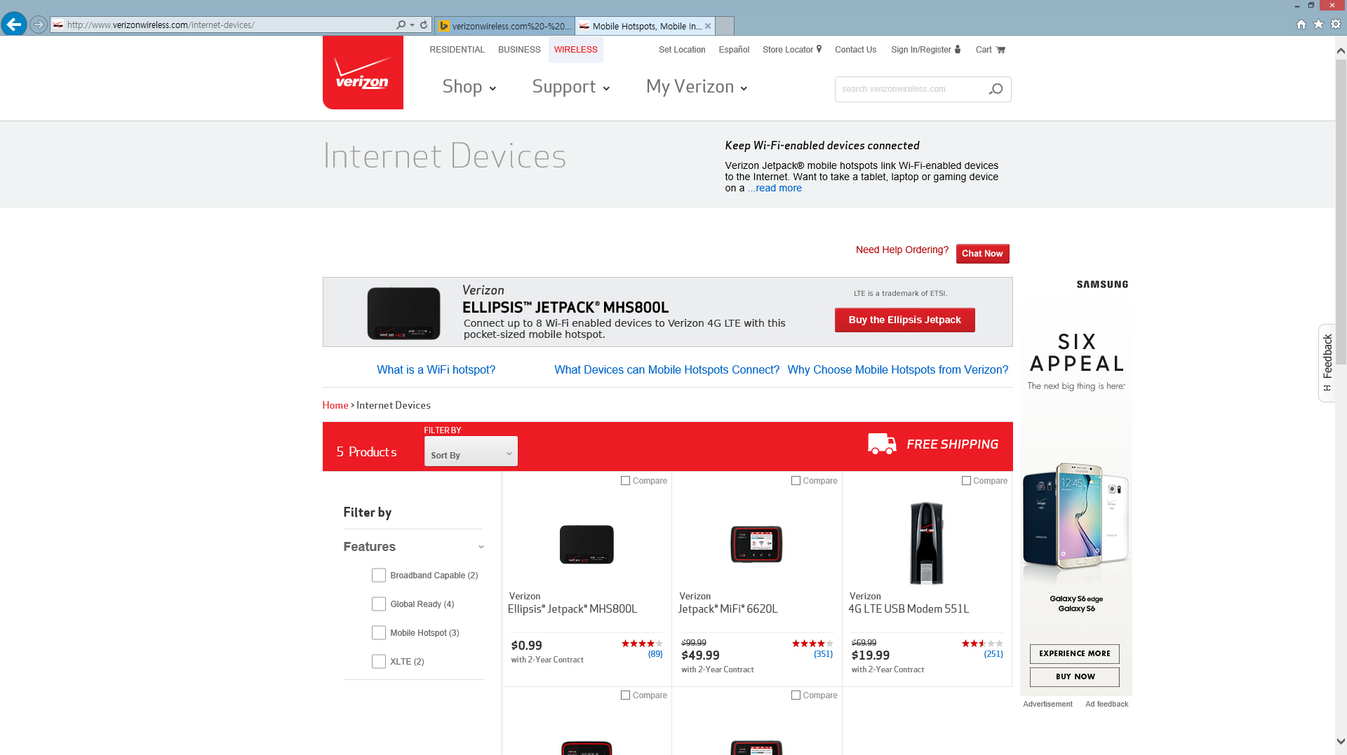1347x755 pixels.
Task: Enable the Mobile Hotspot filter checkbox
Action: (379, 633)
